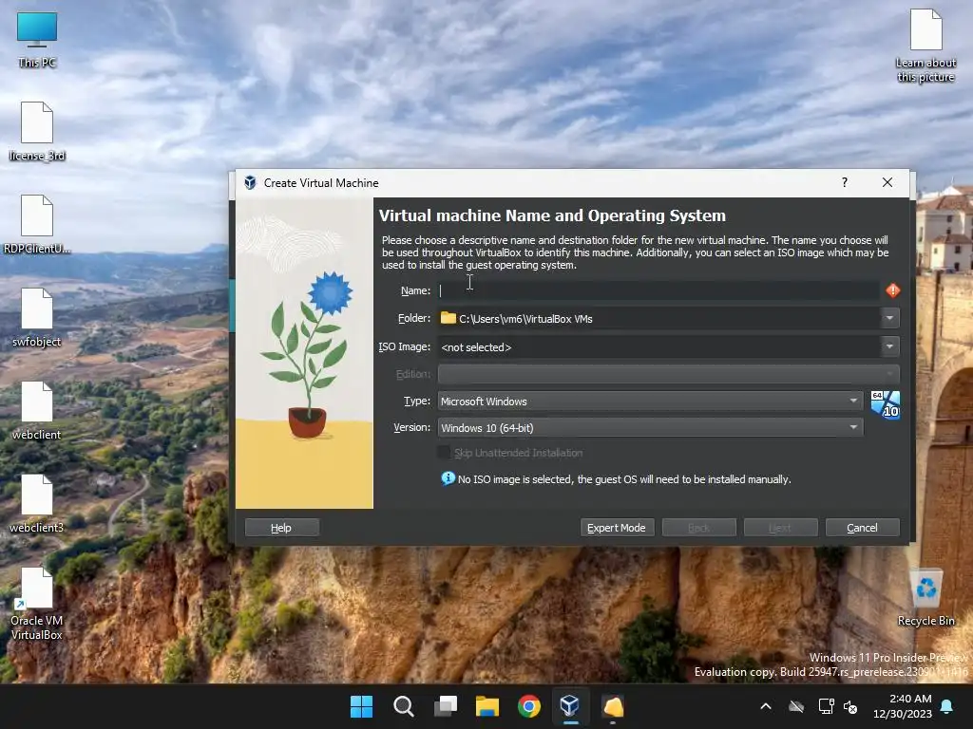The image size is (973, 729).
Task: Click the Next button
Action: [x=780, y=528]
